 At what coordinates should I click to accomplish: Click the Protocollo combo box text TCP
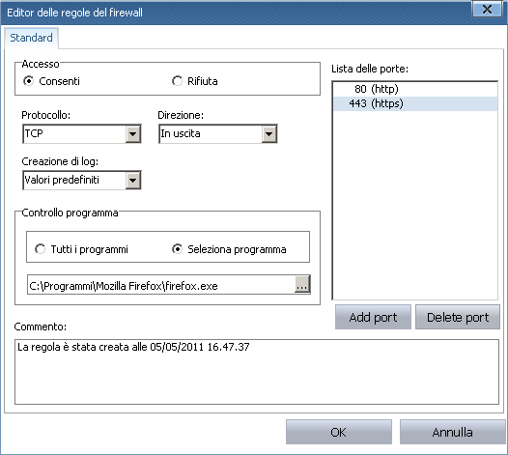click(x=34, y=133)
